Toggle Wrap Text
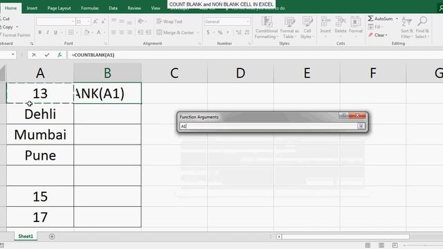The image size is (443, 249). click(169, 21)
